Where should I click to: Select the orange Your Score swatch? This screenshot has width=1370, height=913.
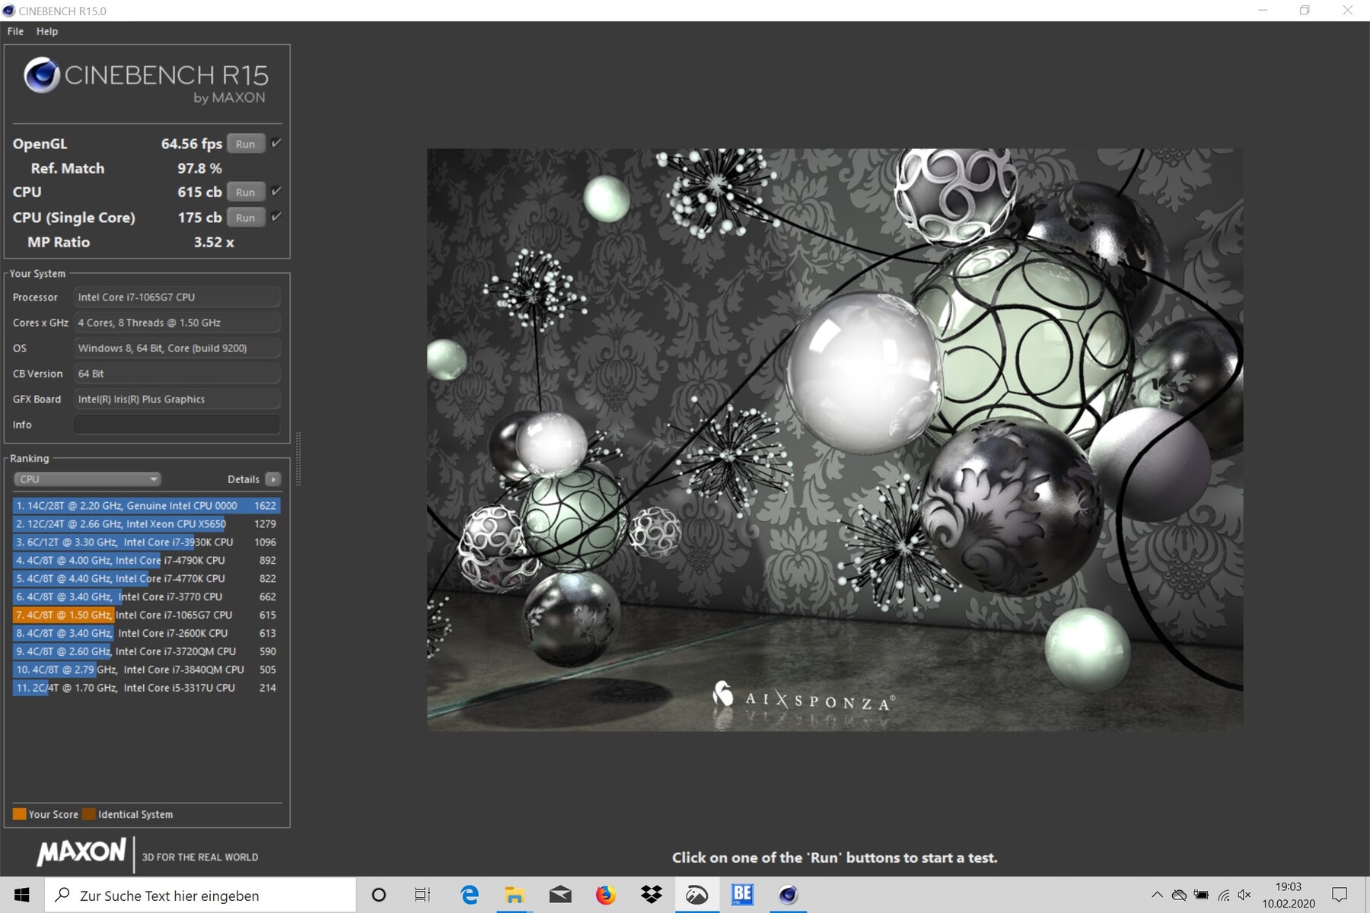[20, 814]
